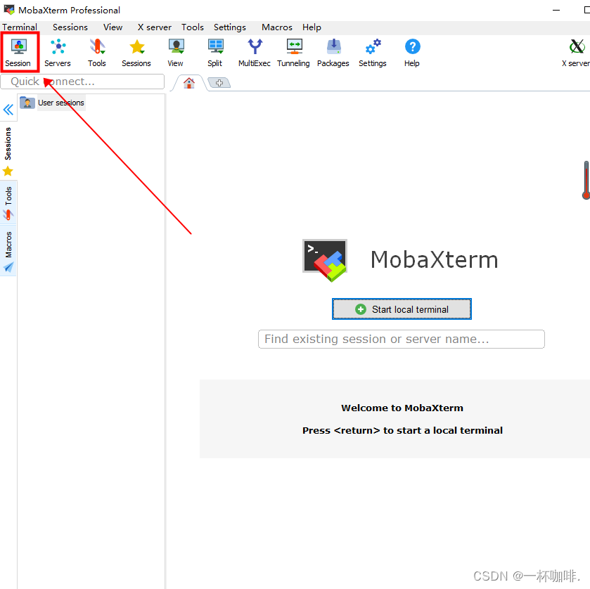Switch to the Home tab

189,83
